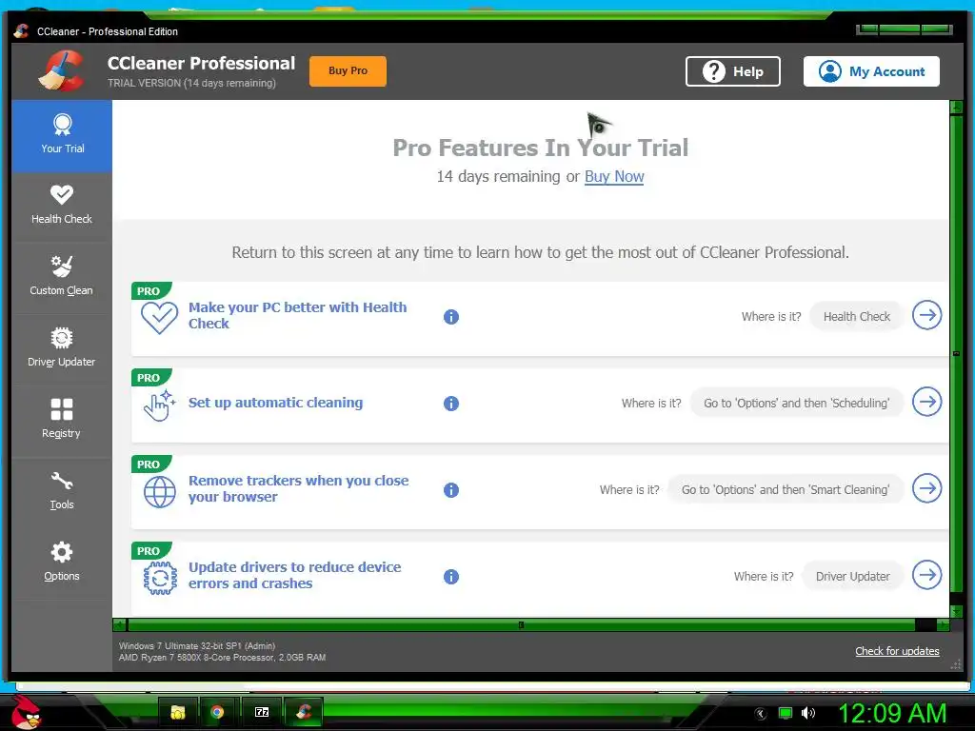Click the network monitor tray icon
This screenshot has height=731, width=975.
(786, 713)
